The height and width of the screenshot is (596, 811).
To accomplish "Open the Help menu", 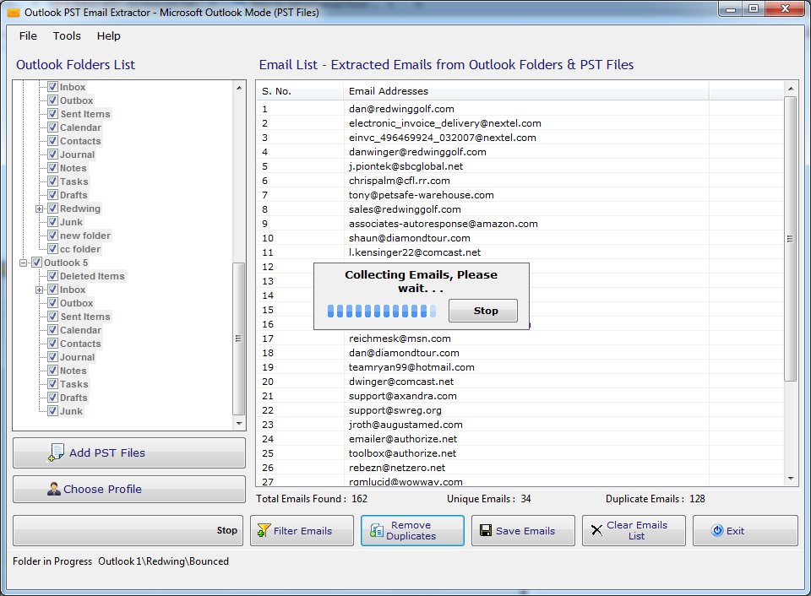I will 109,35.
